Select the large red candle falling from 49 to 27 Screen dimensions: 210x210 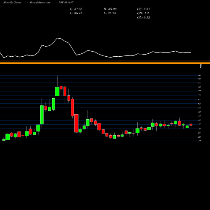(76, 123)
